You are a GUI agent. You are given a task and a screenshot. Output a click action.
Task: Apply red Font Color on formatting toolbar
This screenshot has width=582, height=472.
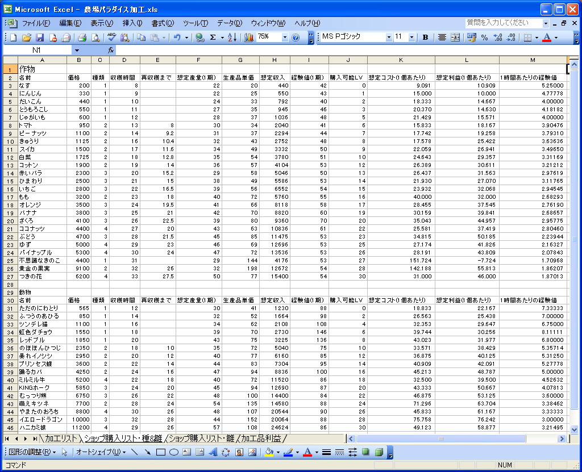click(x=547, y=37)
